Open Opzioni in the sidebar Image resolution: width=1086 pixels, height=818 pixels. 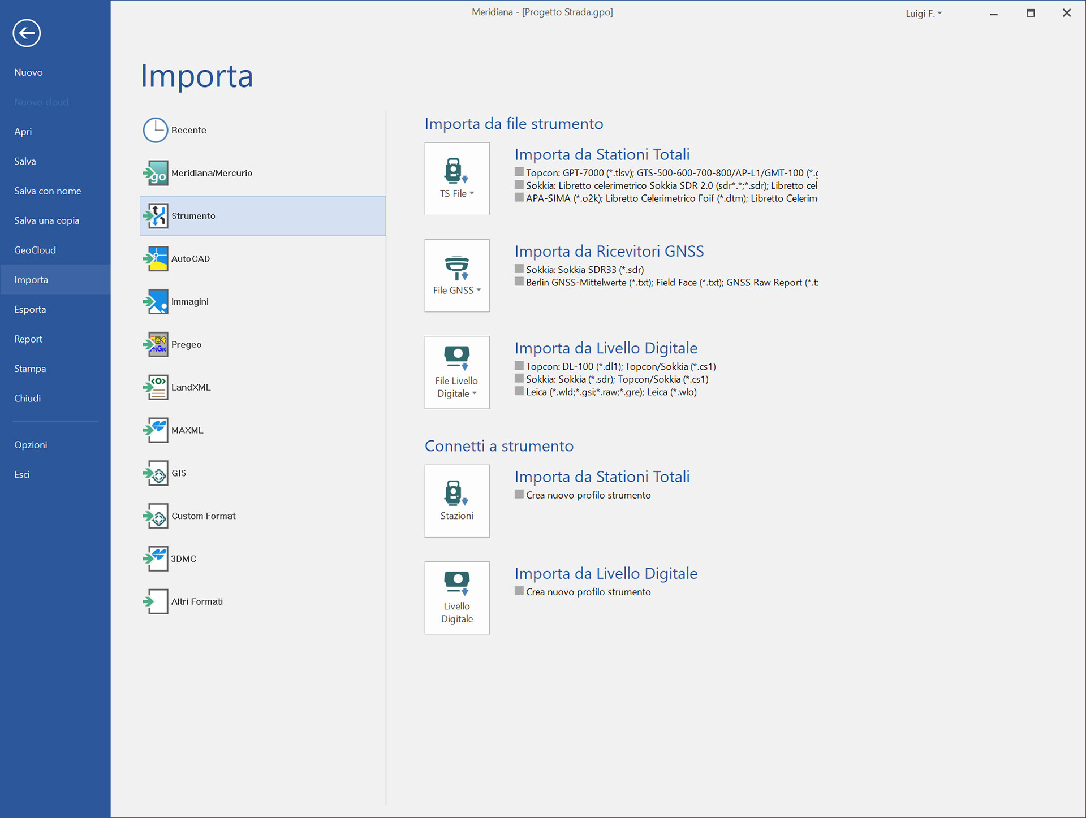click(x=31, y=445)
